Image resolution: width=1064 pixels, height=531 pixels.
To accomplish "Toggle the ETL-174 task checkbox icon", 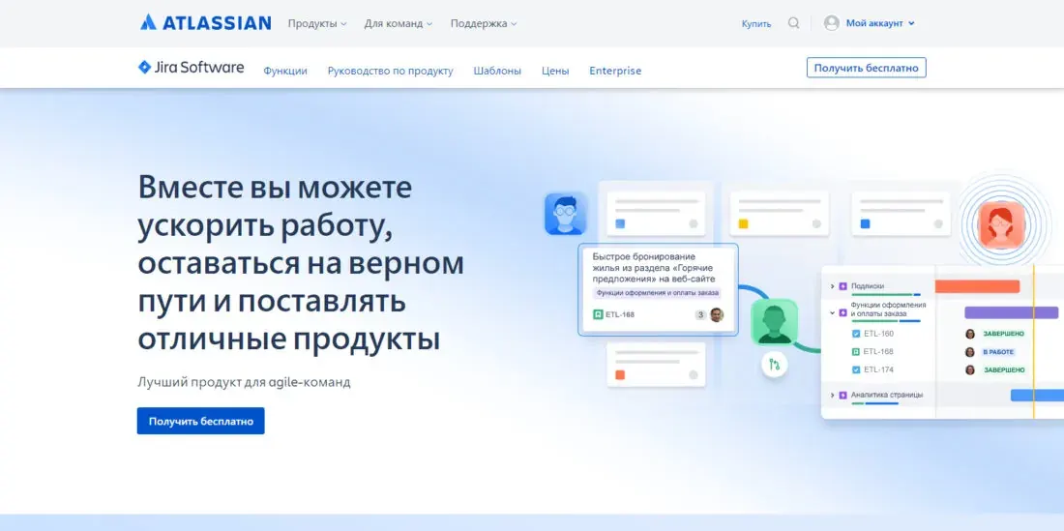I will 856,369.
